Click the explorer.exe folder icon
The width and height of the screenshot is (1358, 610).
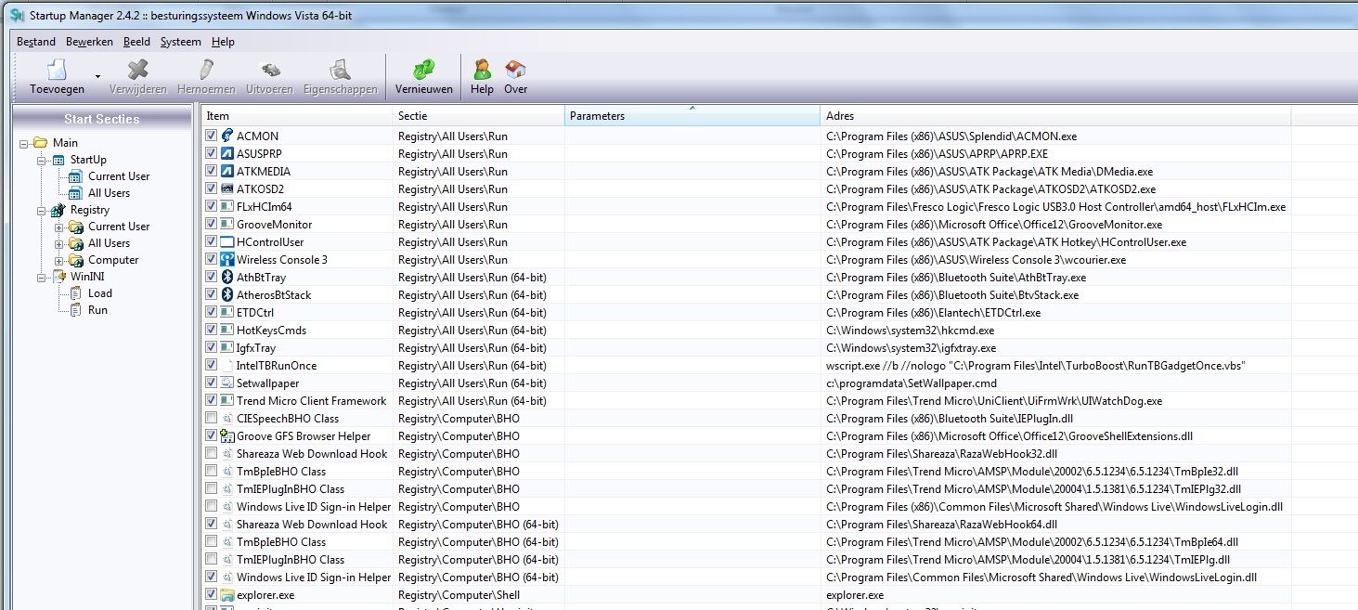pos(227,594)
